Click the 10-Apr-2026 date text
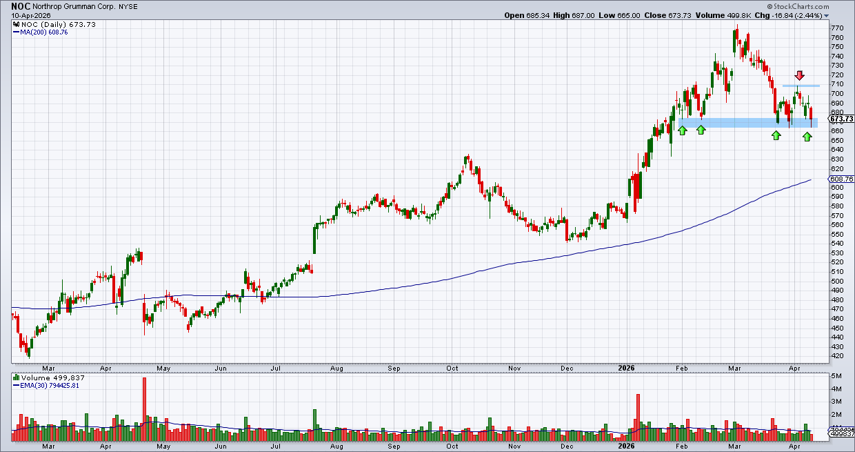The height and width of the screenshot is (452, 855). click(31, 15)
